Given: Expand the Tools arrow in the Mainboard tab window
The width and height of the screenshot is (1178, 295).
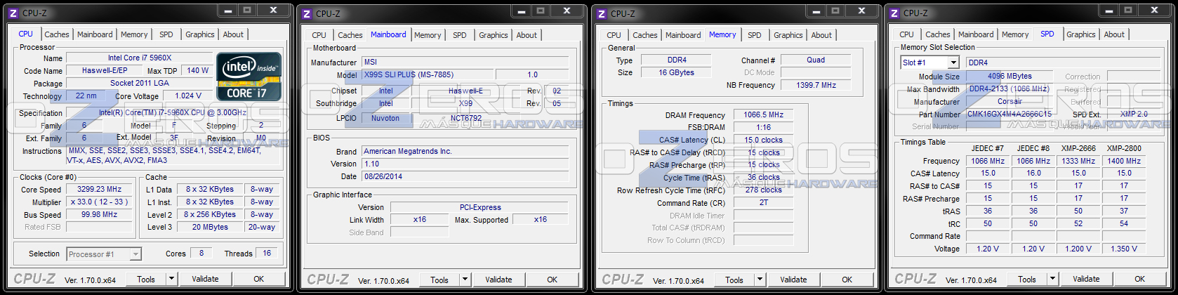Looking at the screenshot, I should 465,280.
